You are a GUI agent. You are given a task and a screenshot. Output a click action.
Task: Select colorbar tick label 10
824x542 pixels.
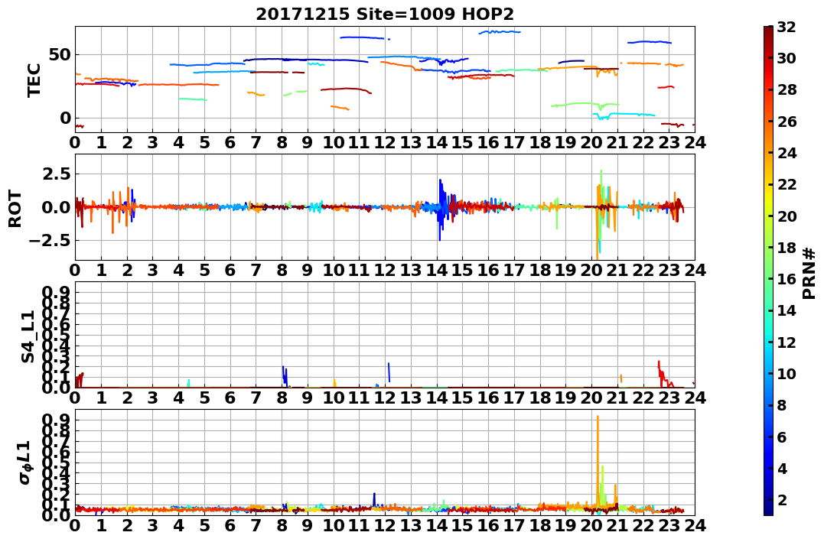click(787, 373)
